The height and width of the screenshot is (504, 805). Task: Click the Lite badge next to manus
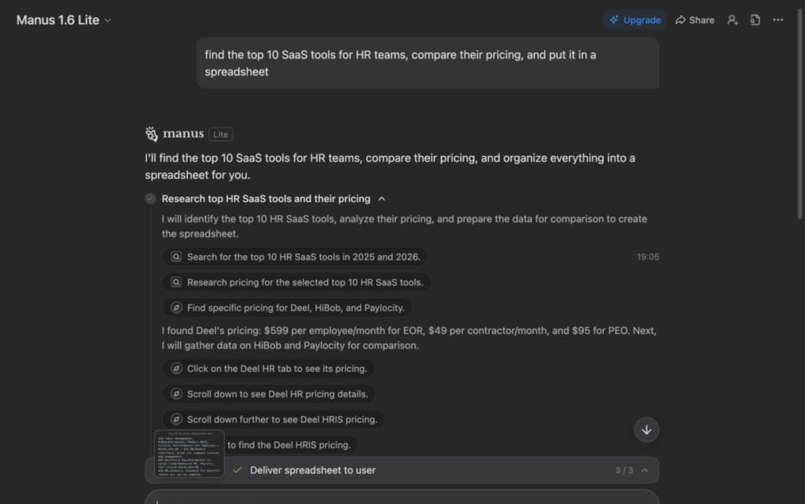click(221, 134)
